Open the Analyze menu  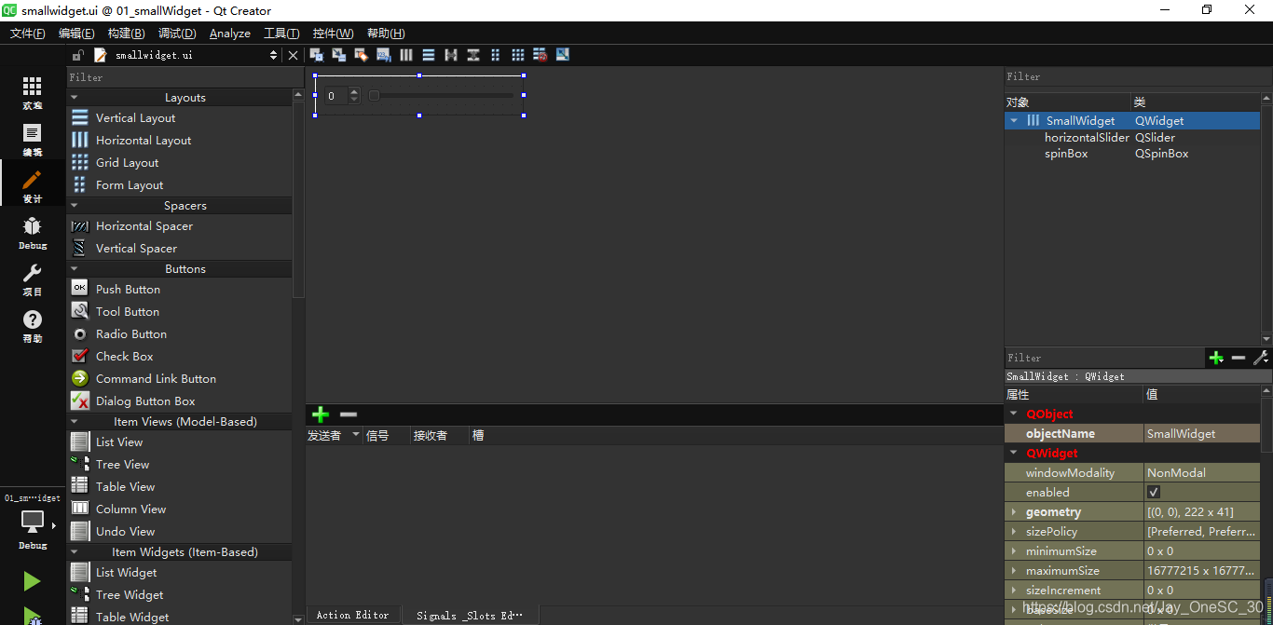click(x=230, y=33)
